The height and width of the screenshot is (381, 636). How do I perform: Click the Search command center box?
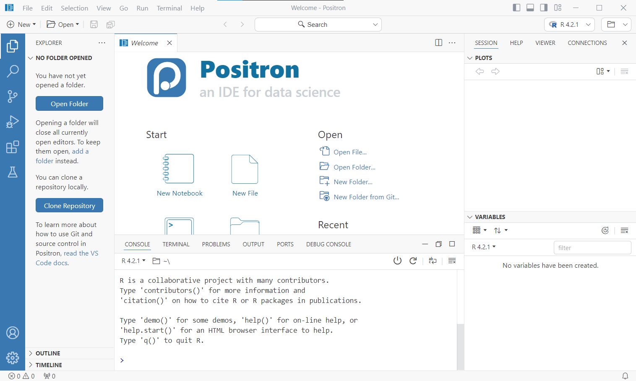click(x=318, y=24)
